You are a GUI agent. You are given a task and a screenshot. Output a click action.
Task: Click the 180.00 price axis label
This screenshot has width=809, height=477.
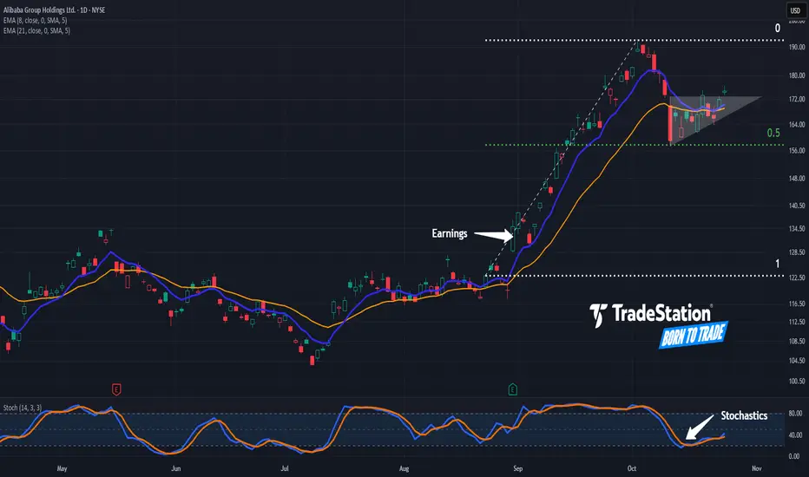[x=797, y=75]
